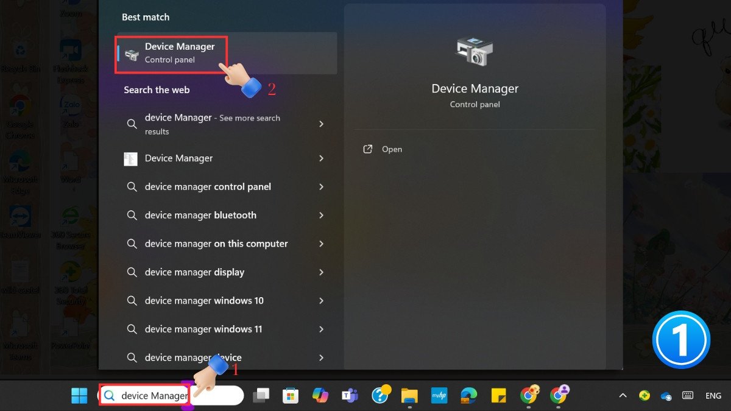The height and width of the screenshot is (411, 731).
Task: Expand the device manager bluetooth suggestion
Action: click(200, 215)
